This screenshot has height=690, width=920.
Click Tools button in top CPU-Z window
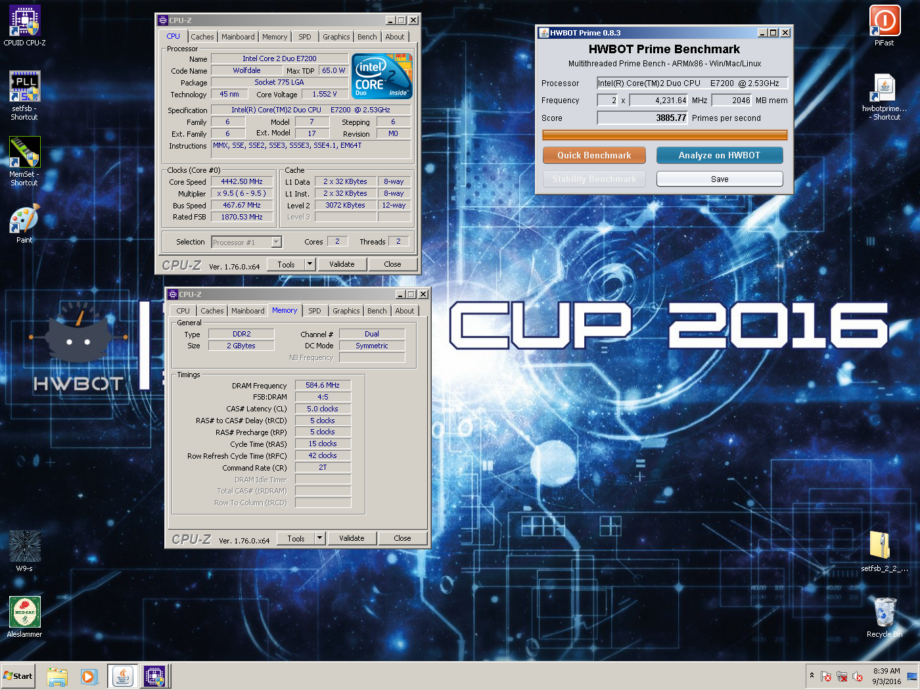[286, 264]
